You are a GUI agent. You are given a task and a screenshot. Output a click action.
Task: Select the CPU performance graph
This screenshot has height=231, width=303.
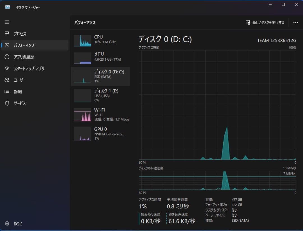click(82, 41)
